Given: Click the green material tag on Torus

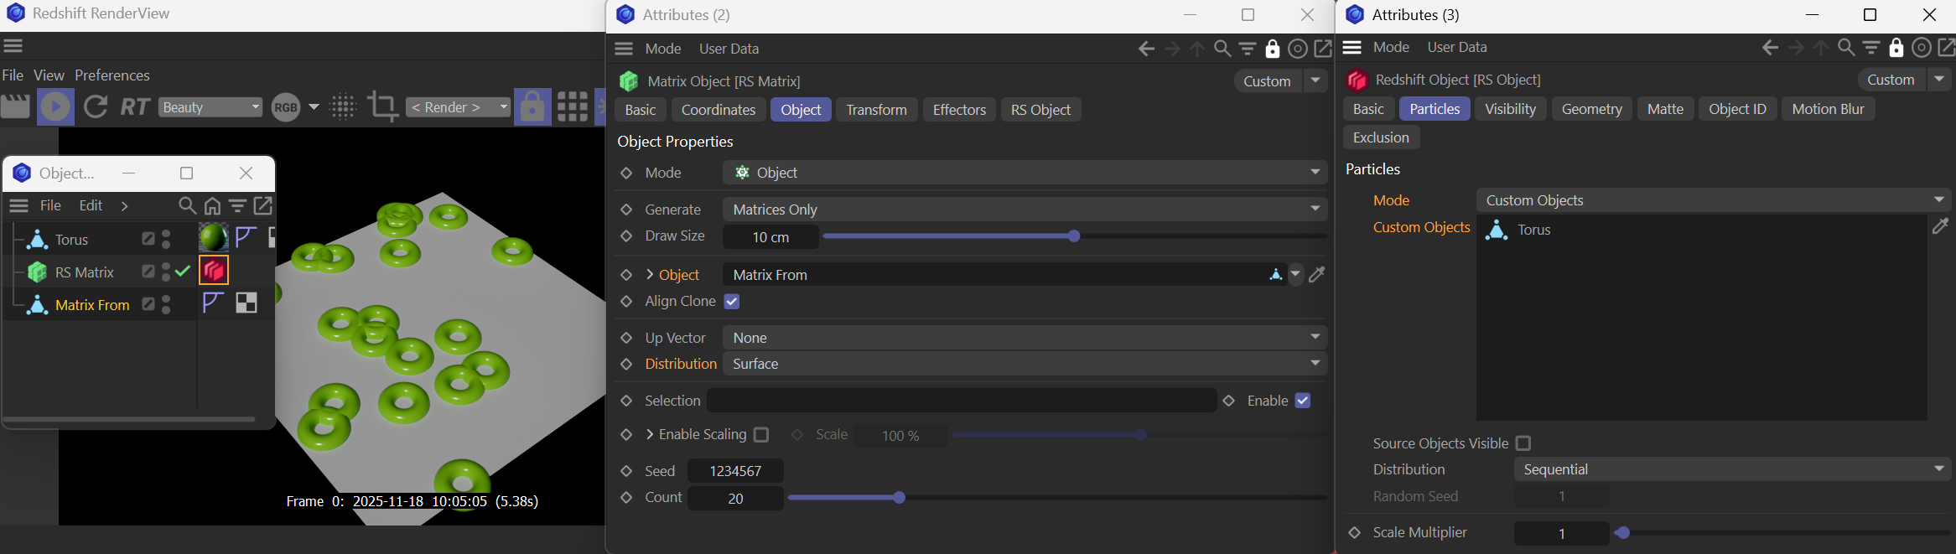Looking at the screenshot, I should [x=214, y=238].
